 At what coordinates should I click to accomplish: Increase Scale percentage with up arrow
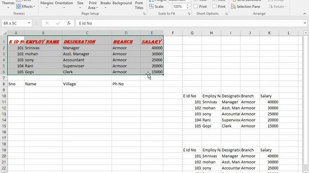(187, 5)
